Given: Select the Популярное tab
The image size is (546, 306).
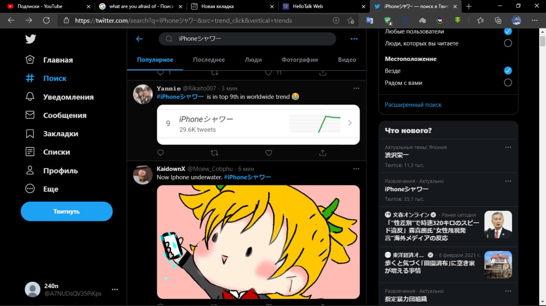Looking at the screenshot, I should (155, 60).
